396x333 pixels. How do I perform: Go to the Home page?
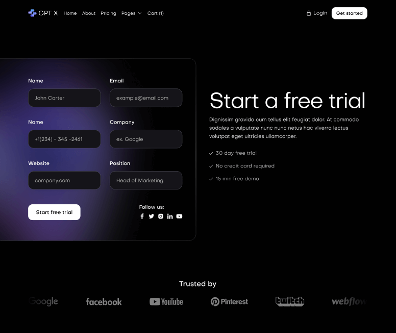(x=70, y=13)
